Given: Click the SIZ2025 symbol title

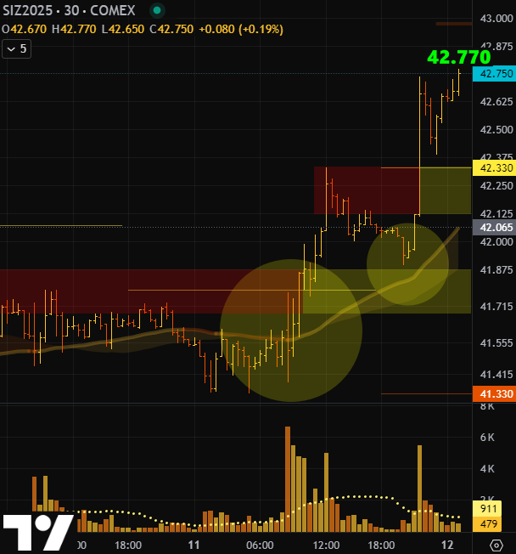Looking at the screenshot, I should click(27, 10).
